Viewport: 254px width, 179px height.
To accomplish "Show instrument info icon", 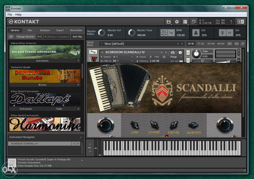I will tap(180, 52).
